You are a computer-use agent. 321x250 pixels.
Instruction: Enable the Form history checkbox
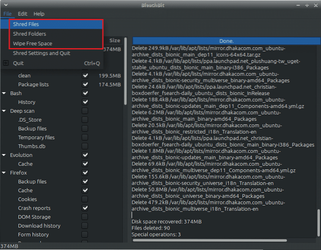[x=85, y=234]
